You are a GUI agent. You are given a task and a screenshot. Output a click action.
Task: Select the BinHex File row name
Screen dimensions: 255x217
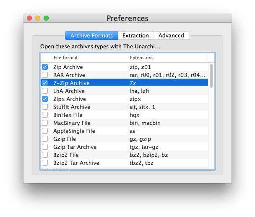[68, 115]
